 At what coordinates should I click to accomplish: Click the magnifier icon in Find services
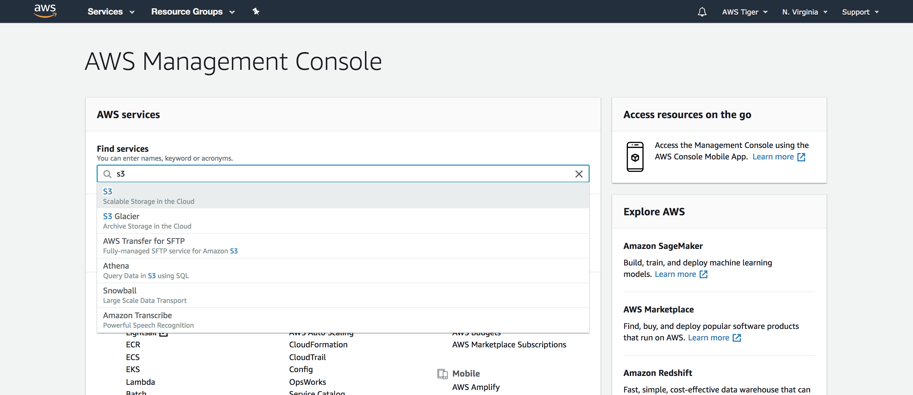(107, 174)
